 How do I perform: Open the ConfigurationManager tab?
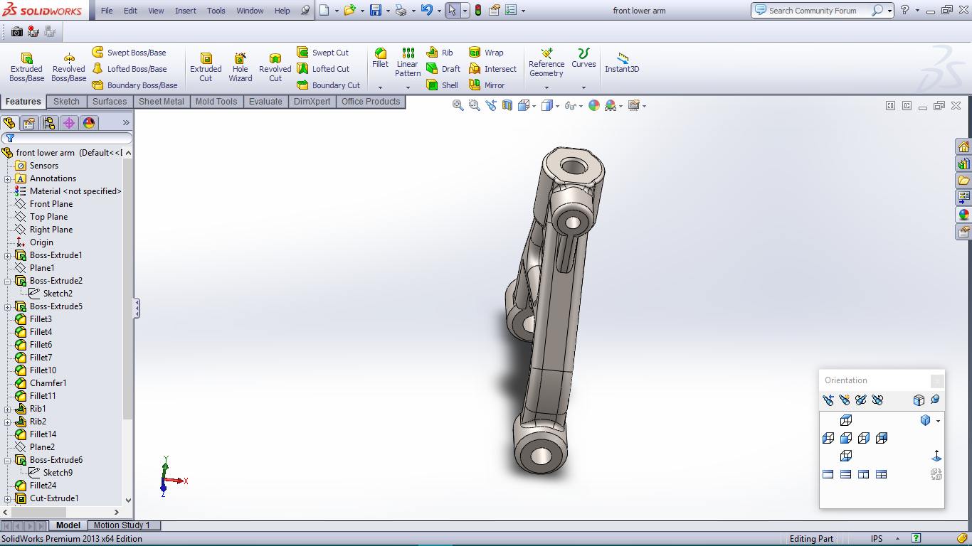(49, 123)
